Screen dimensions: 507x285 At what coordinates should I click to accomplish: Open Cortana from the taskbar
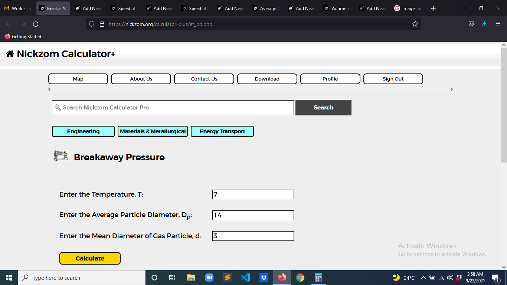click(154, 278)
